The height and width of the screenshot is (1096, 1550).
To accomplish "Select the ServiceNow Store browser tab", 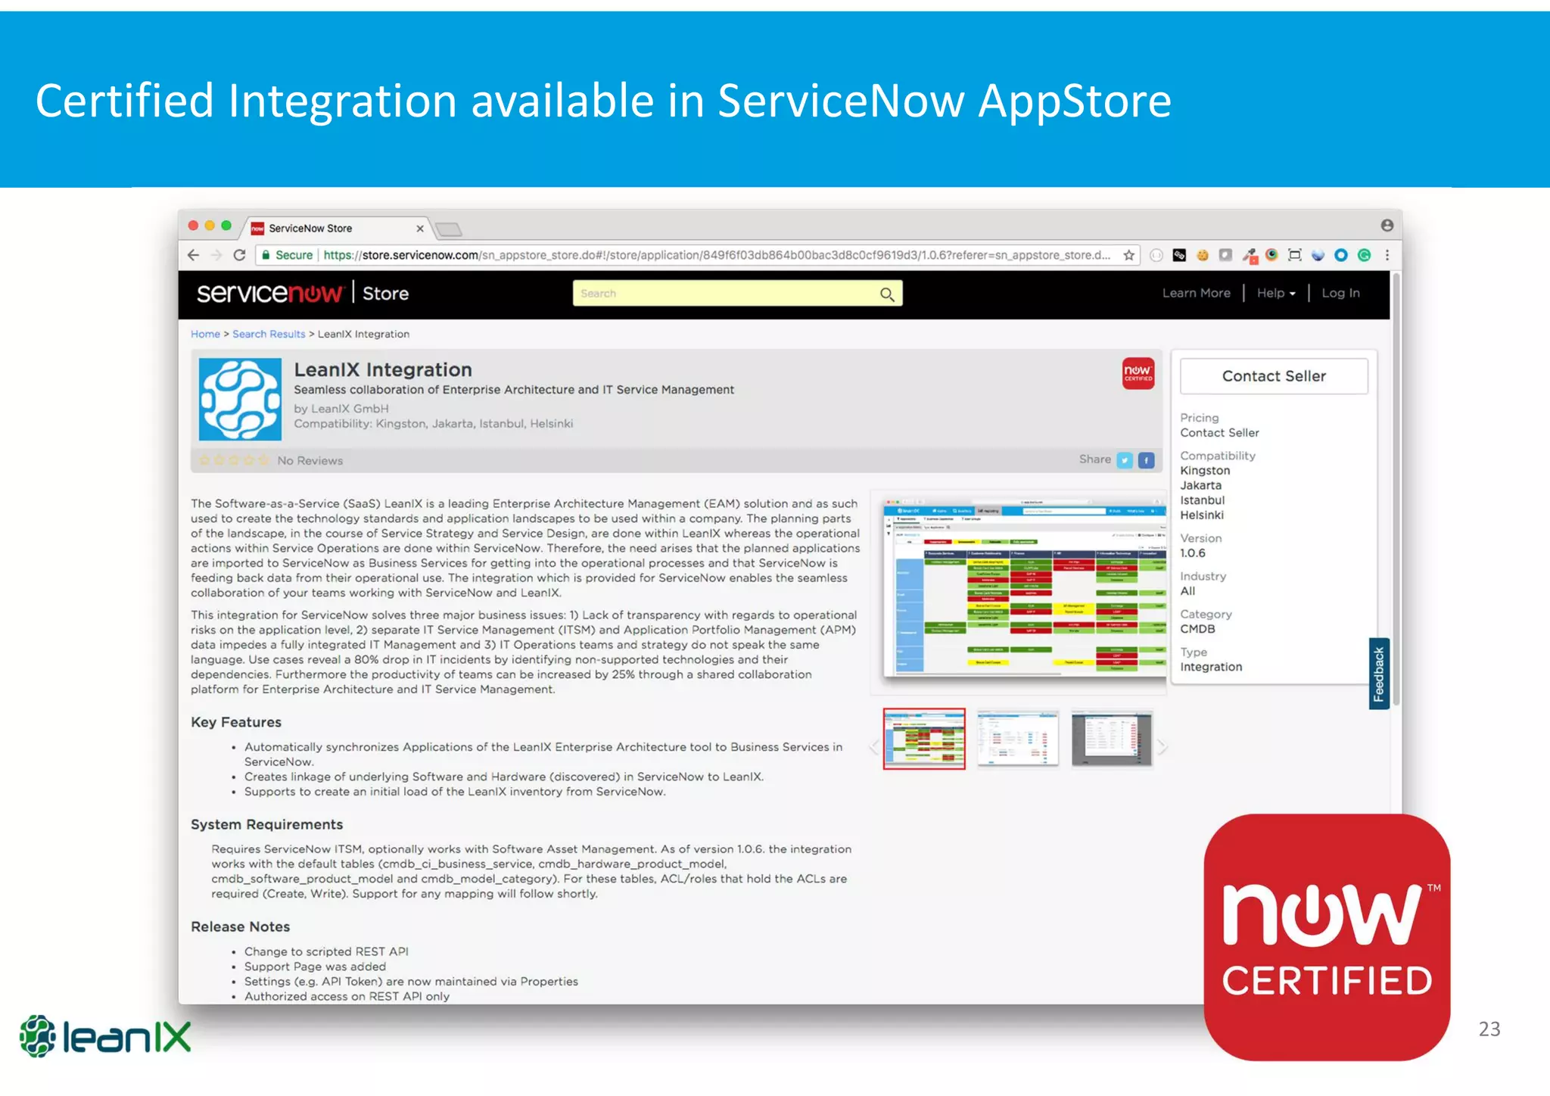I will click(x=337, y=228).
